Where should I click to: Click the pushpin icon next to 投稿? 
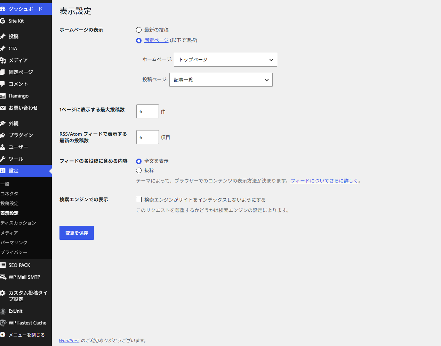click(x=2, y=36)
